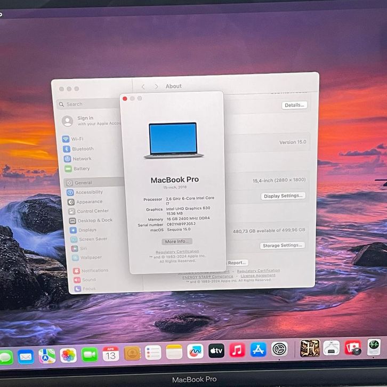Select Bluetooth in the settings sidebar
The width and height of the screenshot is (387, 387).
82,149
